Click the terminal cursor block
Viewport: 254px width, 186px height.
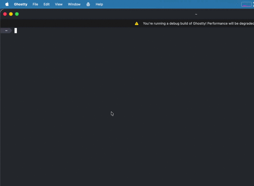16,31
